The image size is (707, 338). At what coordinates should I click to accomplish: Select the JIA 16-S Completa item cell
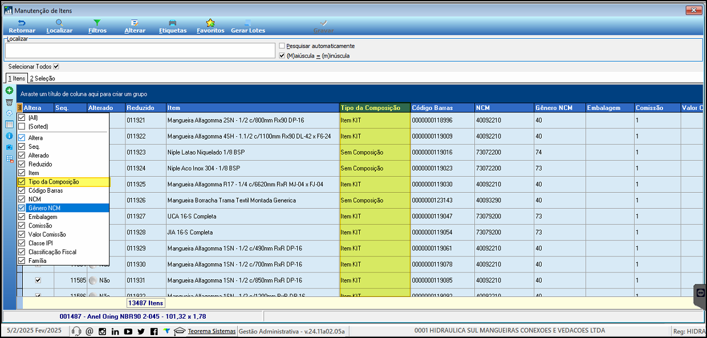pyautogui.click(x=253, y=233)
